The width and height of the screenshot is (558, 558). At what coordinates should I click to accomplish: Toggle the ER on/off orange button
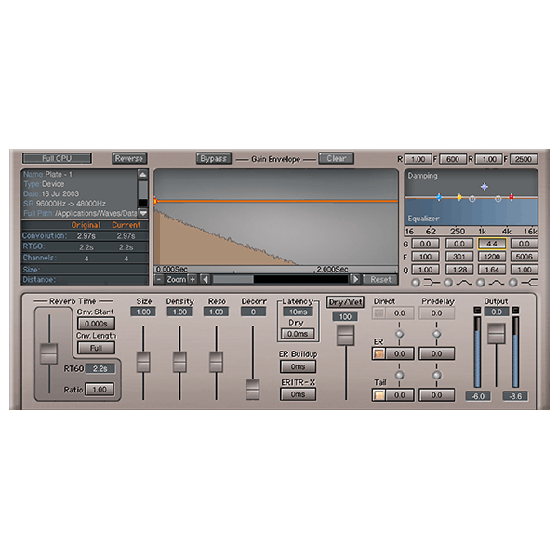point(379,353)
